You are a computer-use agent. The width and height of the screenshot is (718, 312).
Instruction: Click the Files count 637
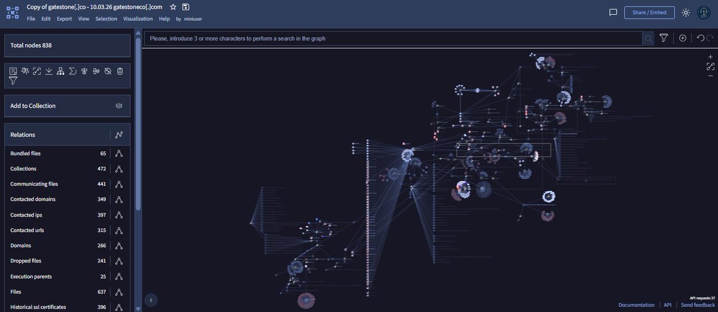tap(102, 292)
